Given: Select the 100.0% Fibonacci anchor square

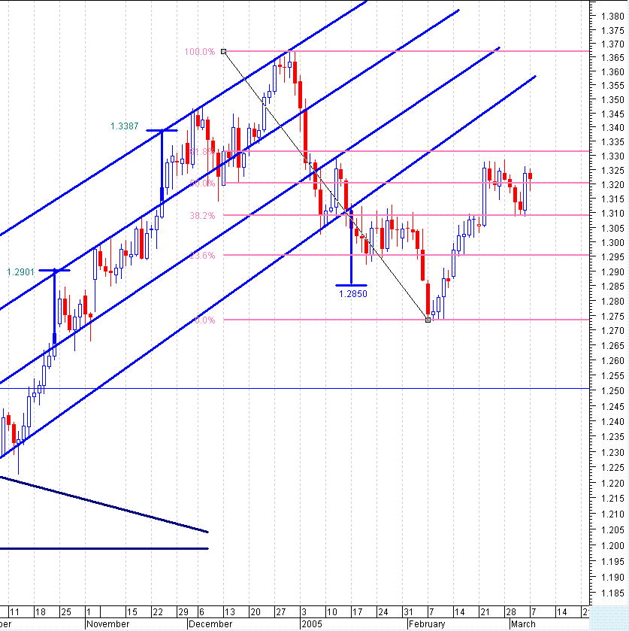Looking at the screenshot, I should pyautogui.click(x=223, y=50).
